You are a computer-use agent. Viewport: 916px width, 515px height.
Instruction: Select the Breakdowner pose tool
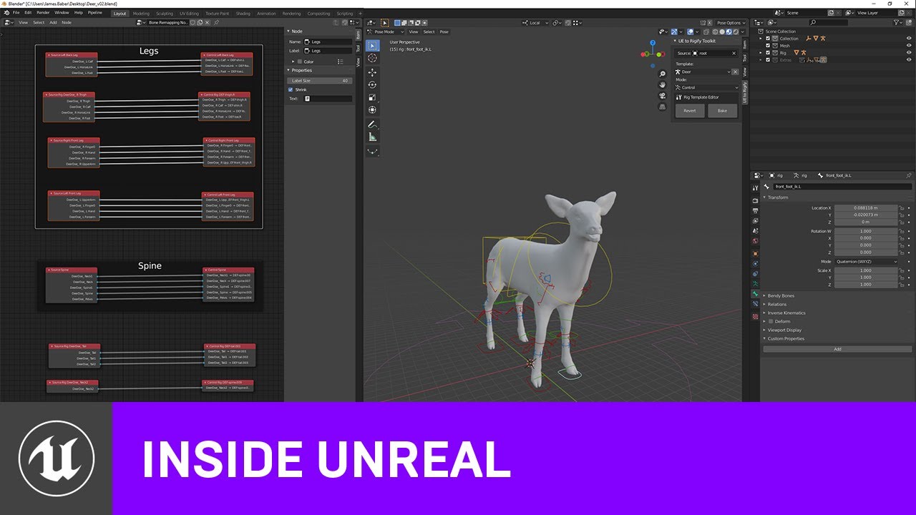tap(372, 151)
